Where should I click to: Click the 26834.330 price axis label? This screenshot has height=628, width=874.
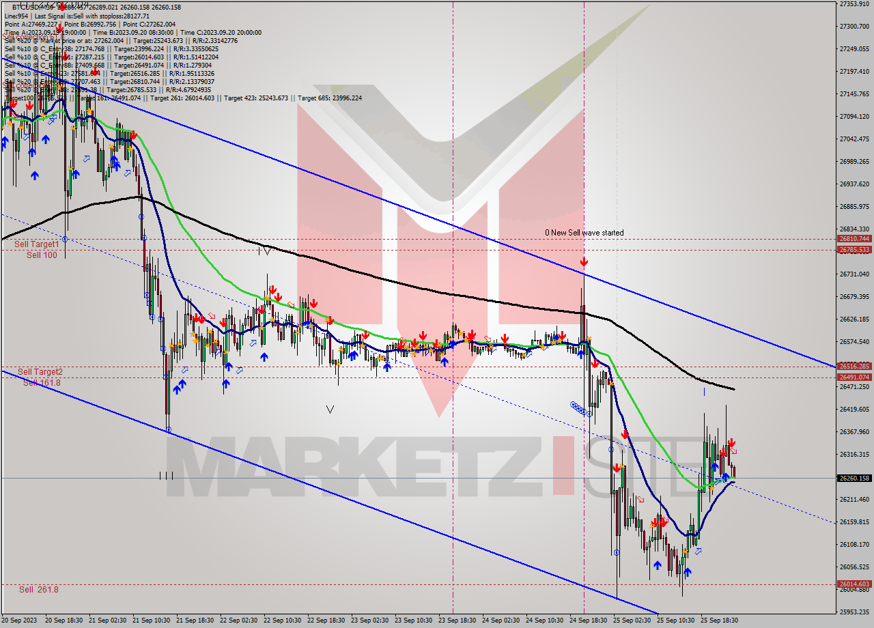click(854, 229)
